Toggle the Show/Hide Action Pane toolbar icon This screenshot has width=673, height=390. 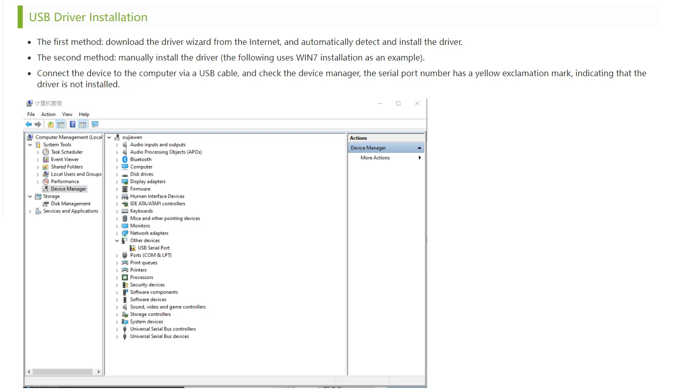click(x=82, y=124)
